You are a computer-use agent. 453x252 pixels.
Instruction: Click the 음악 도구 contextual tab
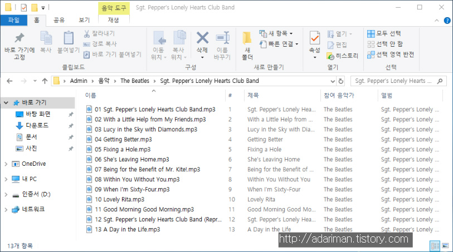114,8
